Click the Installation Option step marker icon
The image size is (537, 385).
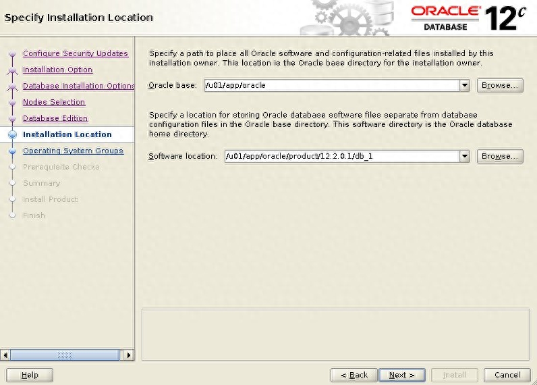coord(12,70)
